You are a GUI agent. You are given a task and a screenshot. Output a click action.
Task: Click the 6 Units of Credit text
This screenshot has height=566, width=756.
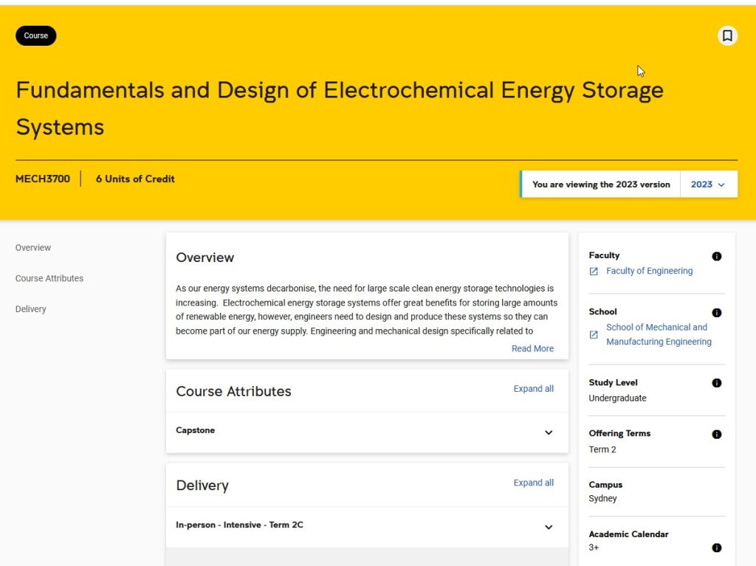[135, 179]
